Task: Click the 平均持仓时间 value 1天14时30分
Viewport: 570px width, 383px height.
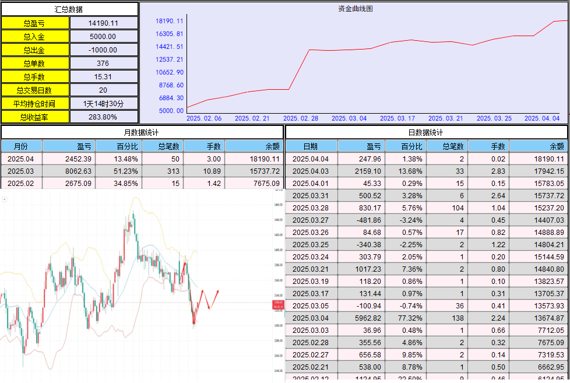Action: click(104, 104)
